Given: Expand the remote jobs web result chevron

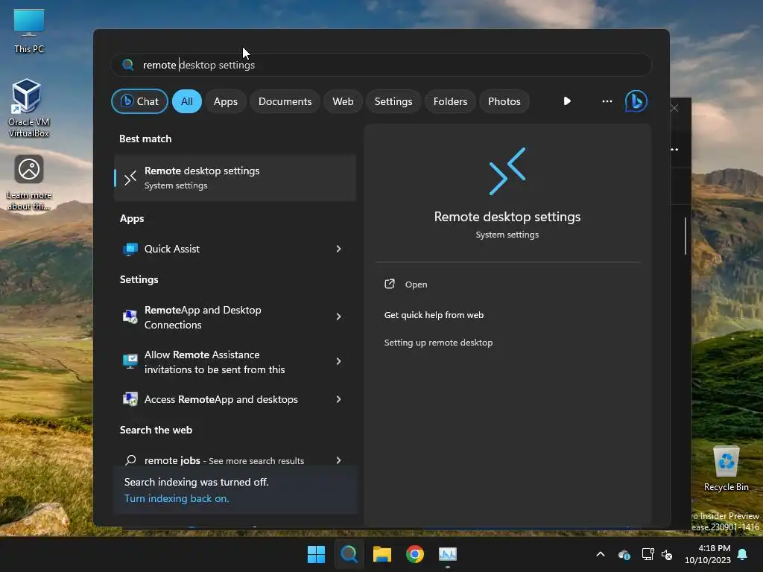Looking at the screenshot, I should click(x=339, y=460).
